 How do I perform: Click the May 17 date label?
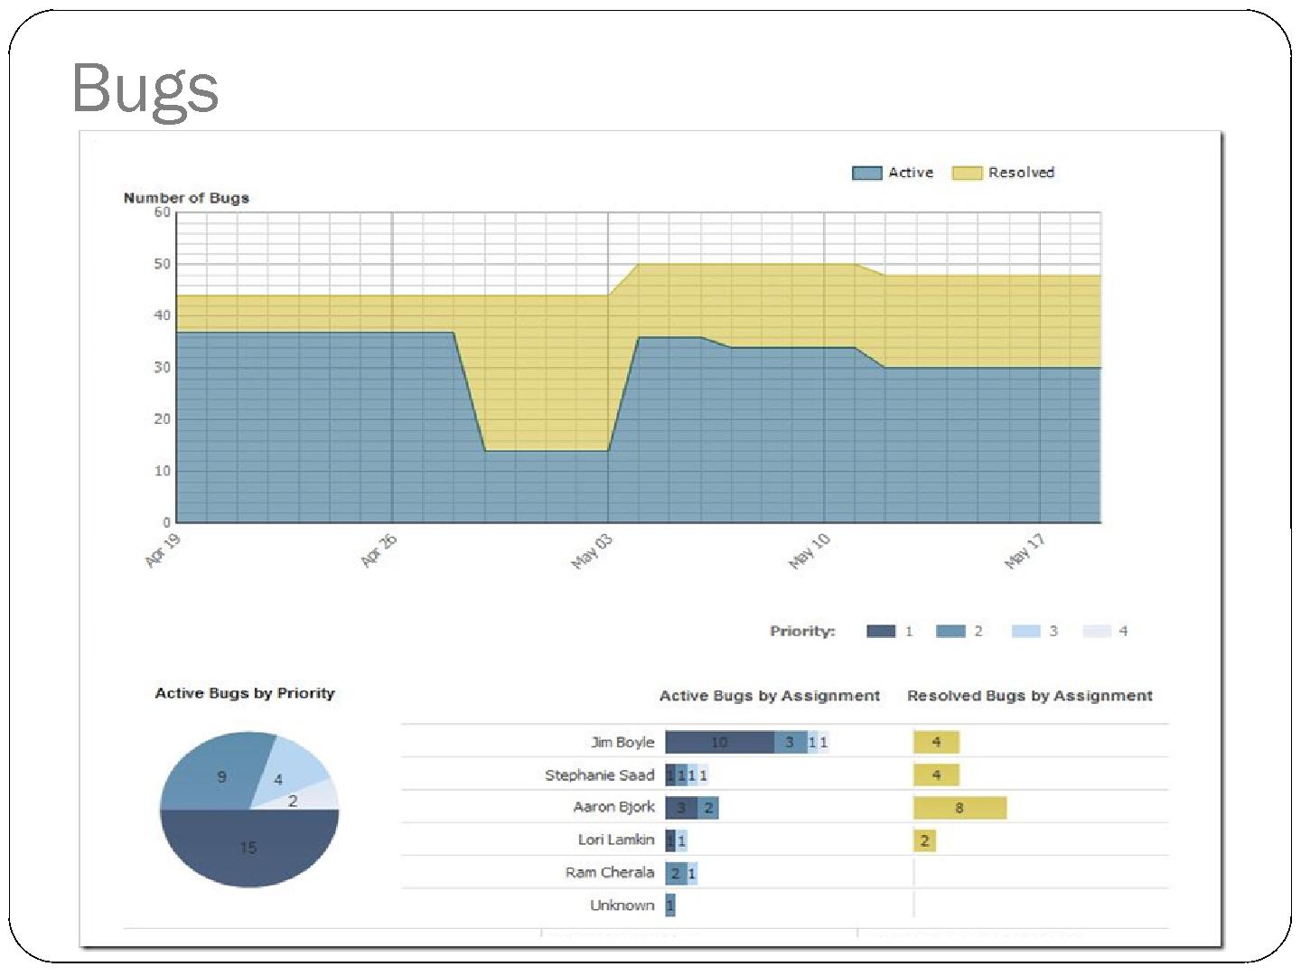(x=1025, y=552)
